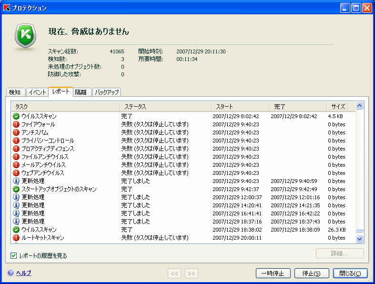375x284 pixels.
Task: Select the ウェブアンチウイルス row text
Action: click(43, 173)
